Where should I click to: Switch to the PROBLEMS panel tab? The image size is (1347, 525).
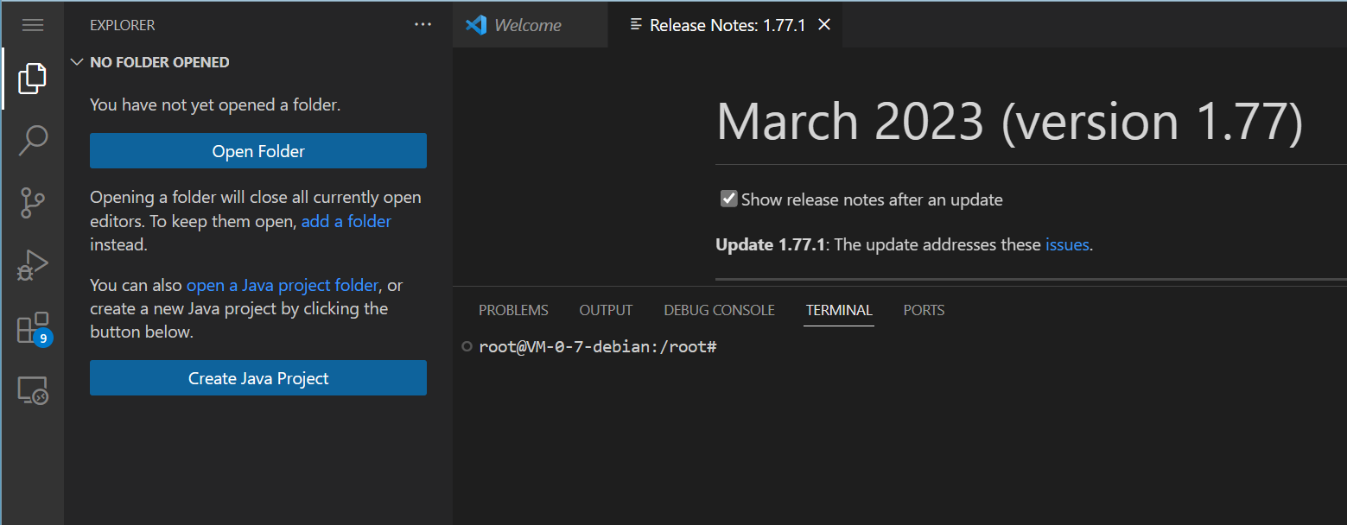513,310
